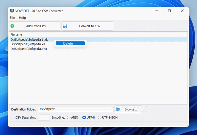Click the VOVSOFT app icon in the title bar

(12, 11)
